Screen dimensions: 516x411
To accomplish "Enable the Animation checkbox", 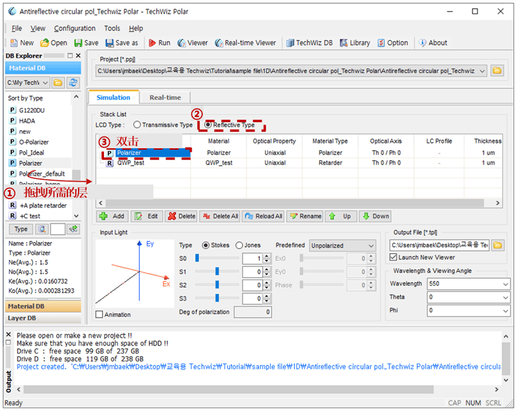I will pyautogui.click(x=99, y=314).
